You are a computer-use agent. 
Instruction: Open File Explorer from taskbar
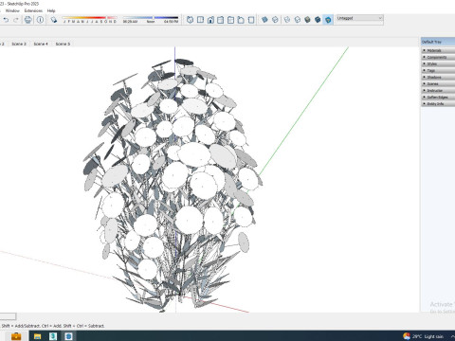click(x=37, y=336)
